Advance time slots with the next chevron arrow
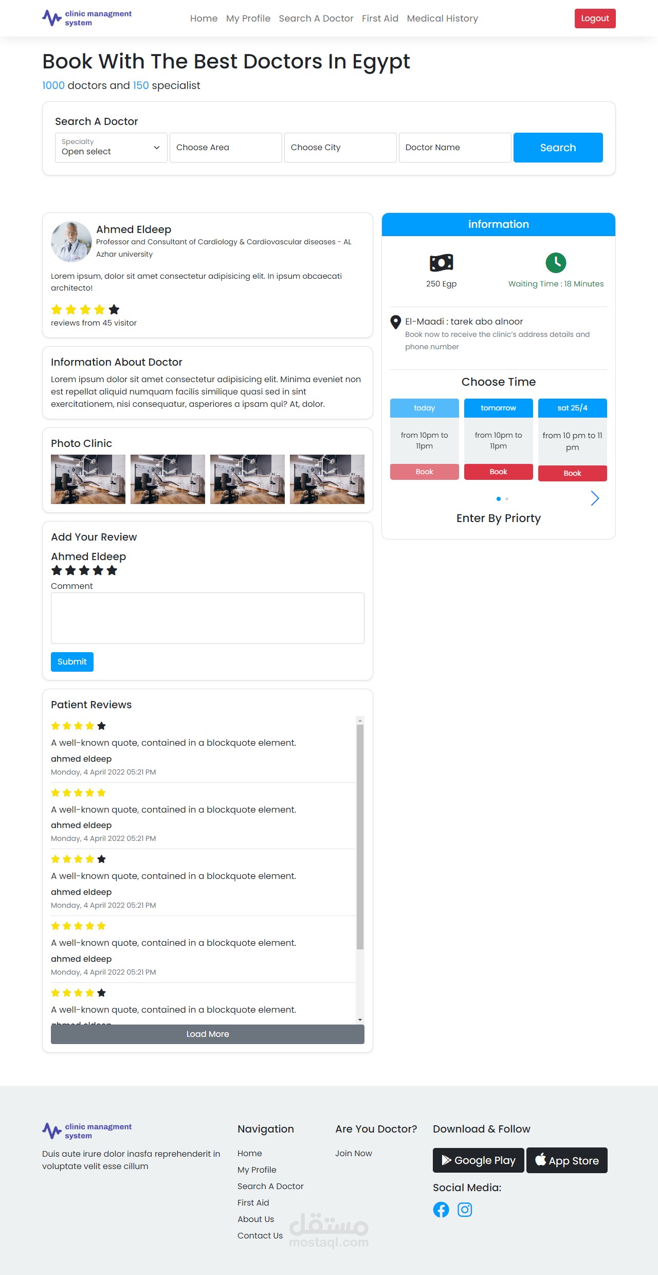 point(595,498)
